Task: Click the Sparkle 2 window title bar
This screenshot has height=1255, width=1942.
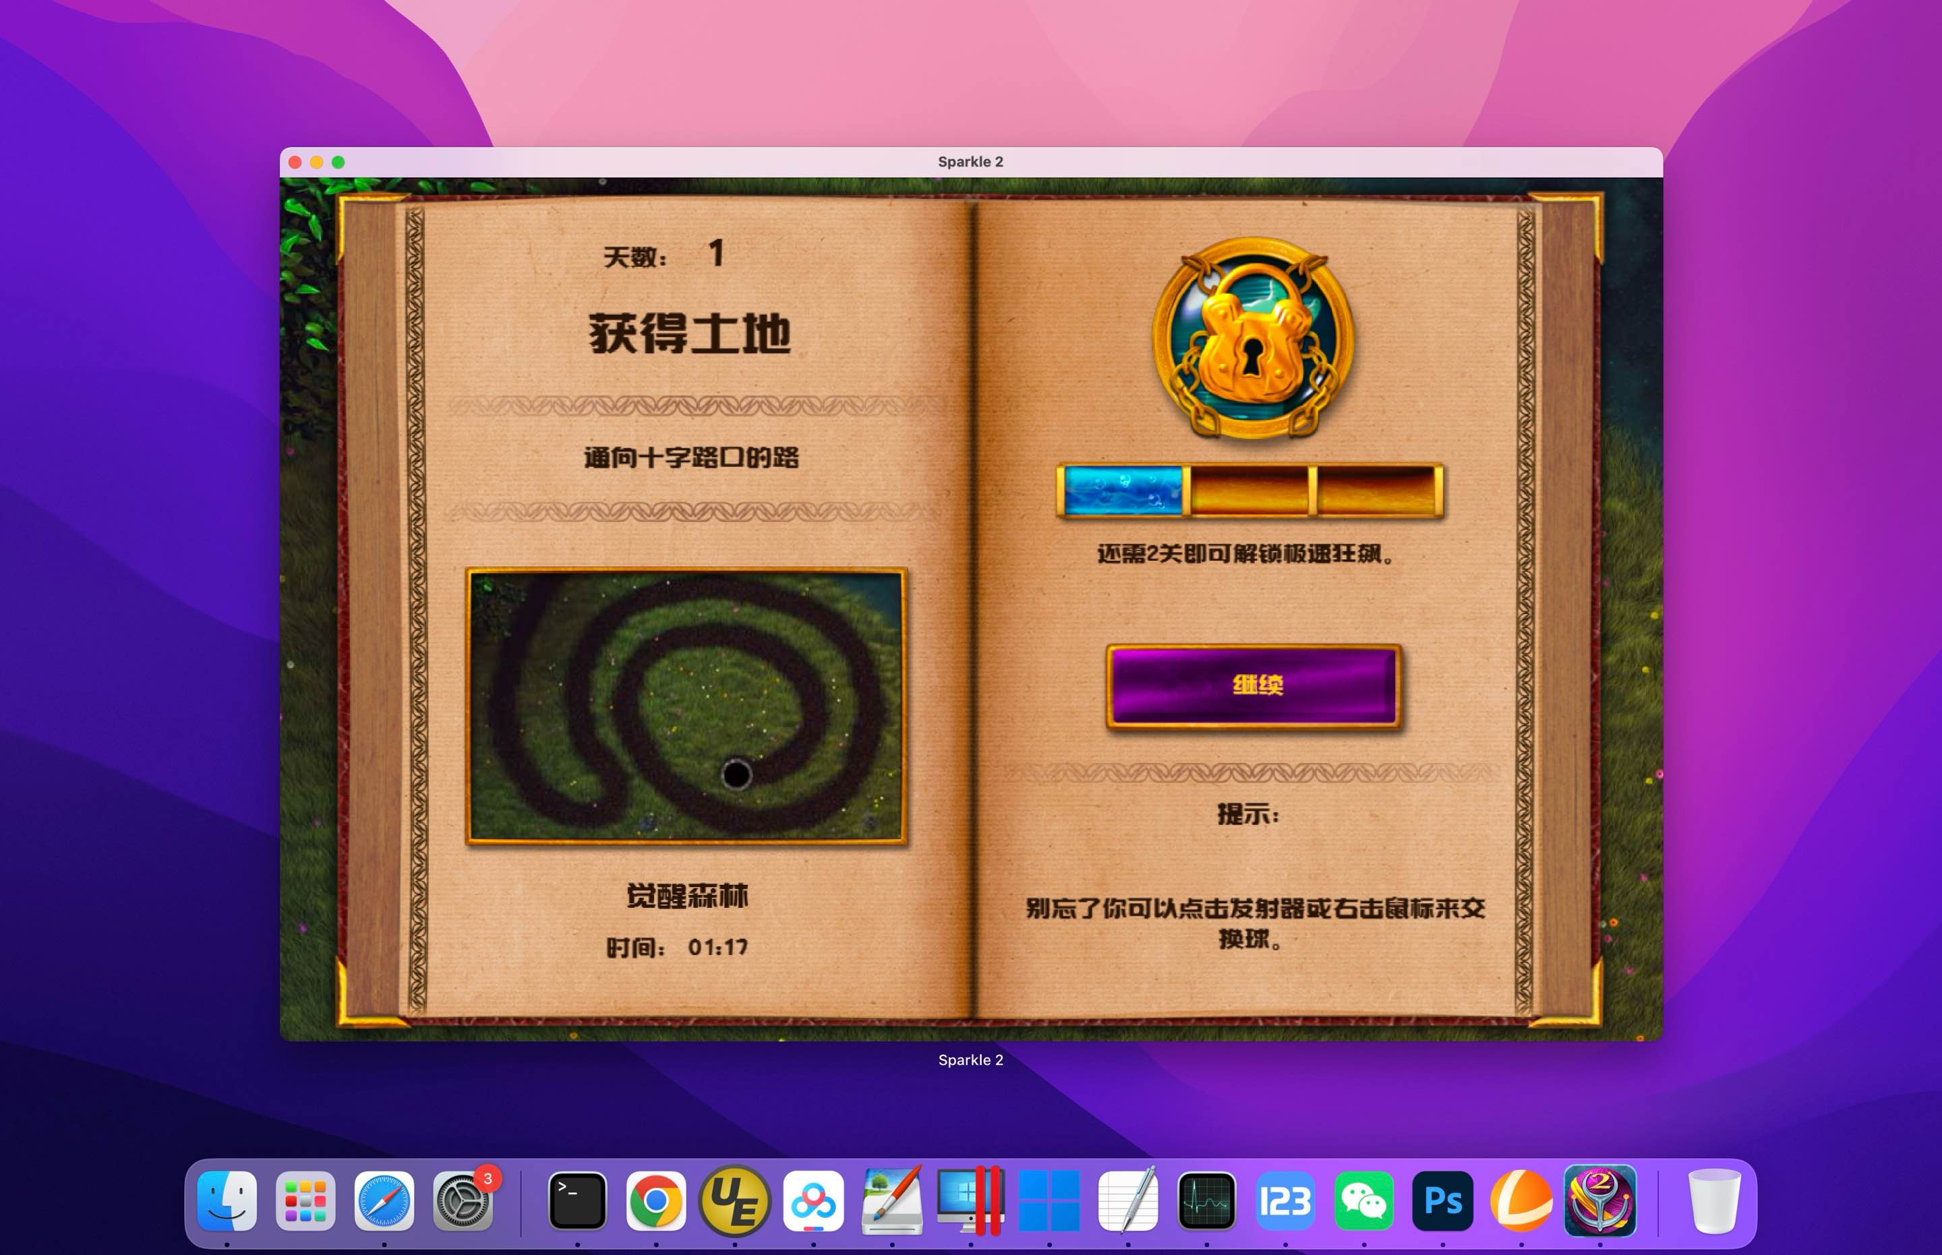Action: pyautogui.click(x=970, y=161)
